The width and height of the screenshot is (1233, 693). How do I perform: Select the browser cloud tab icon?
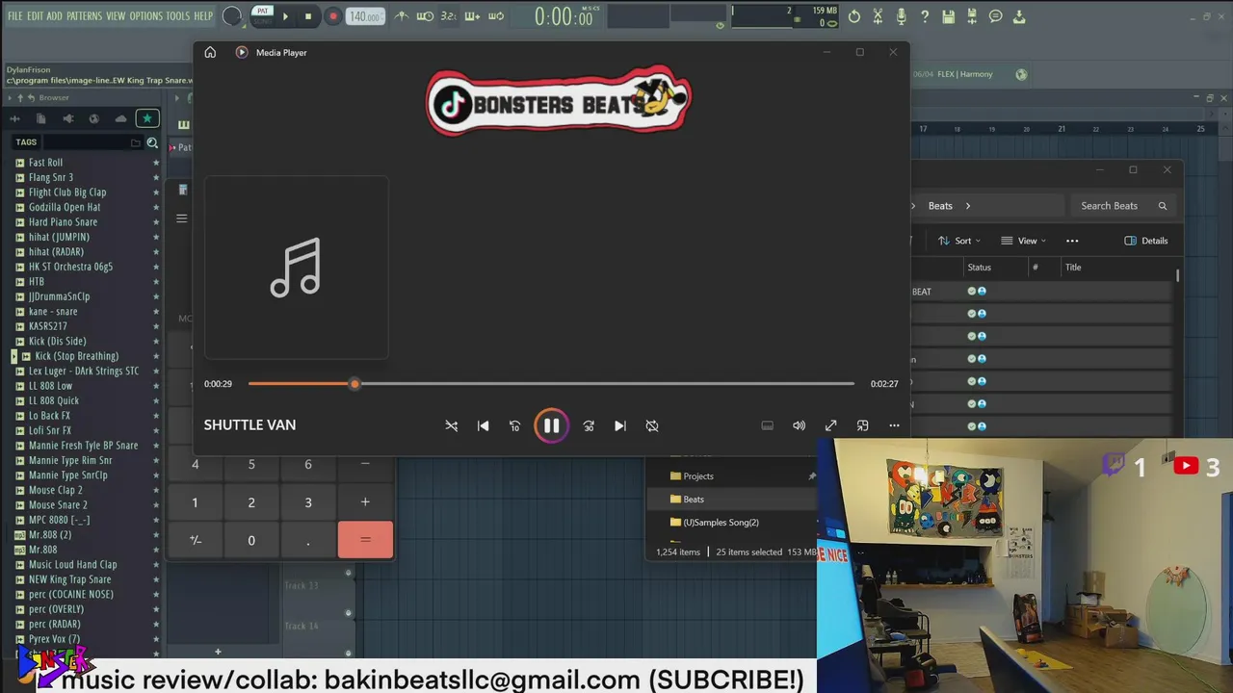tap(120, 118)
